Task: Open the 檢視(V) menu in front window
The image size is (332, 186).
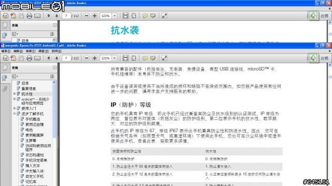Action: tap(31, 51)
